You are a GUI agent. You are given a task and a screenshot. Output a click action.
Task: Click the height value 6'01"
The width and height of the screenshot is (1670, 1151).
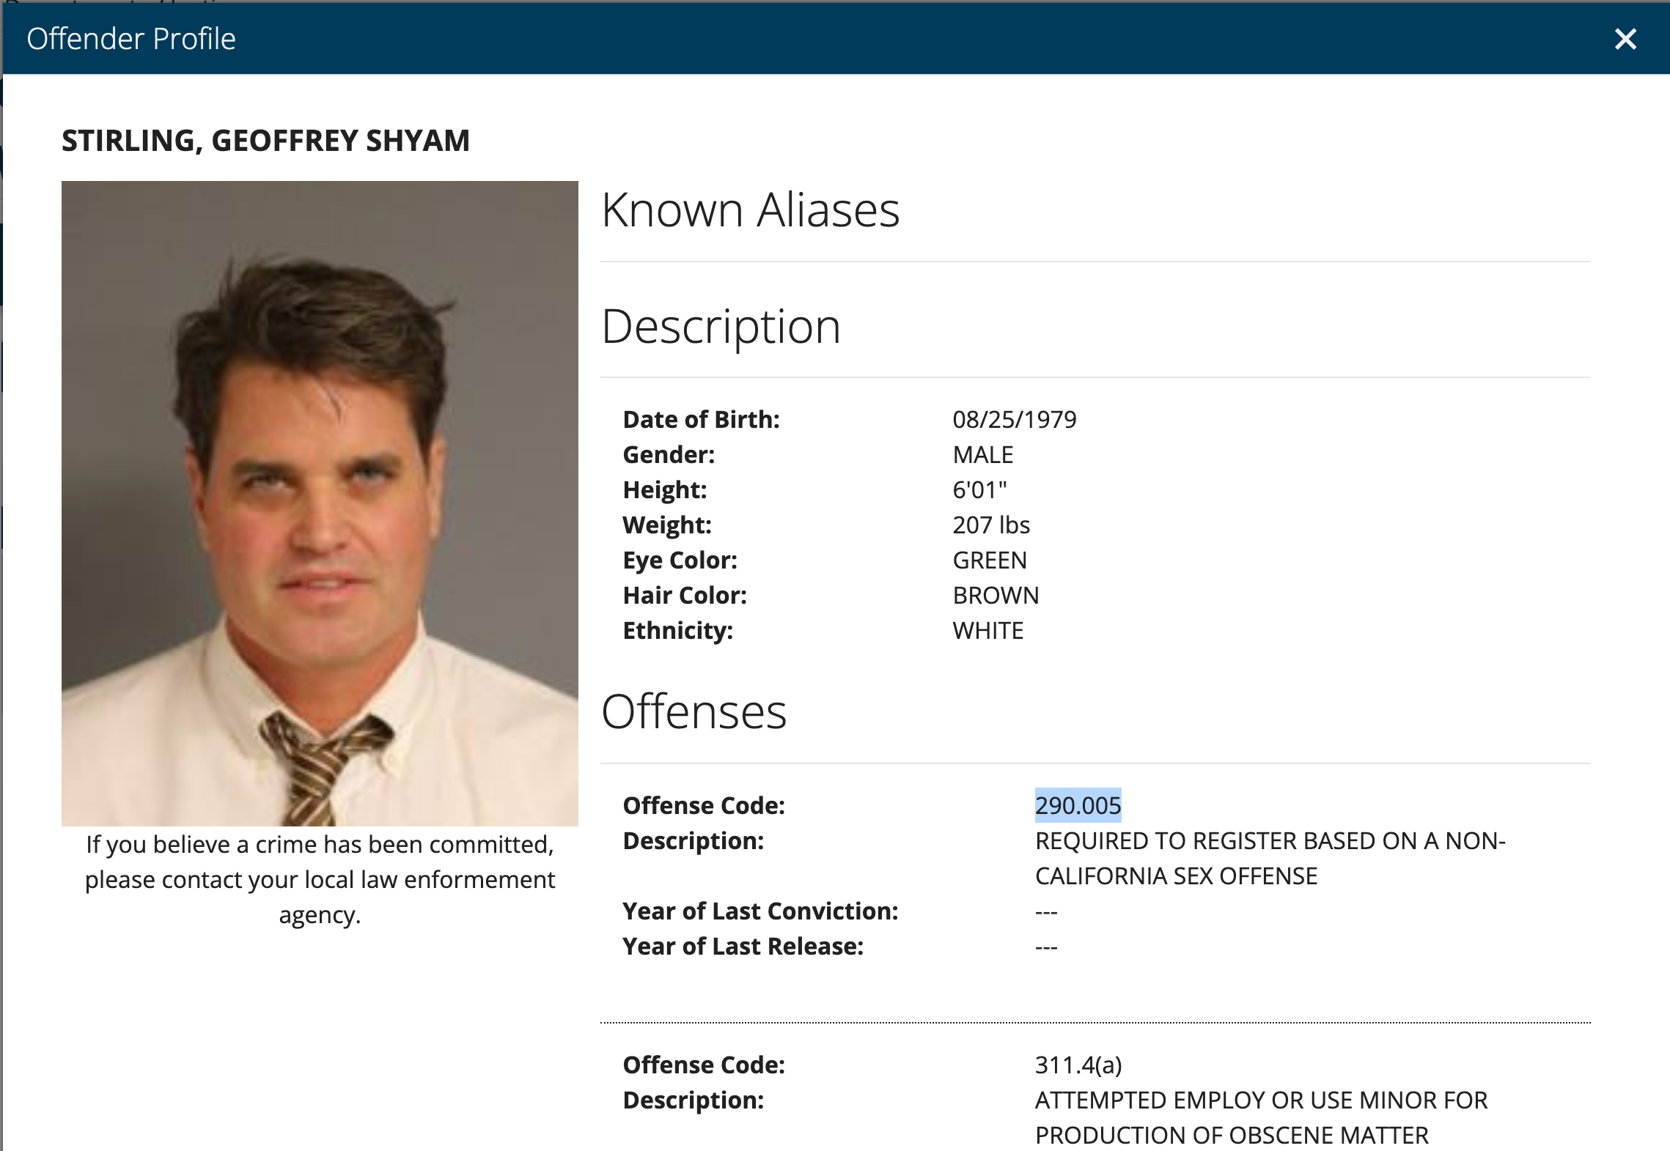point(979,490)
